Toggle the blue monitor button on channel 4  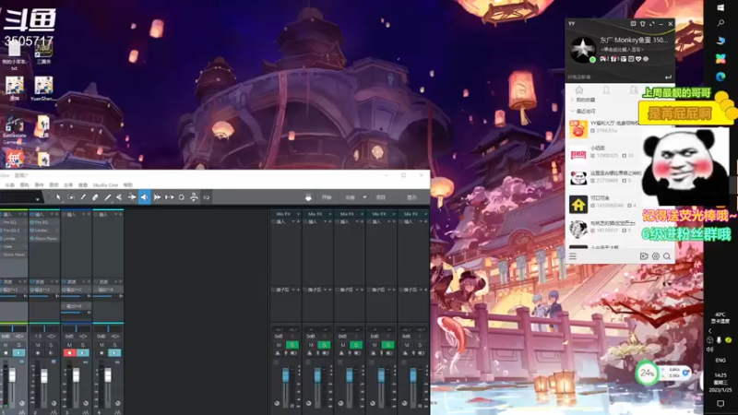114,353
